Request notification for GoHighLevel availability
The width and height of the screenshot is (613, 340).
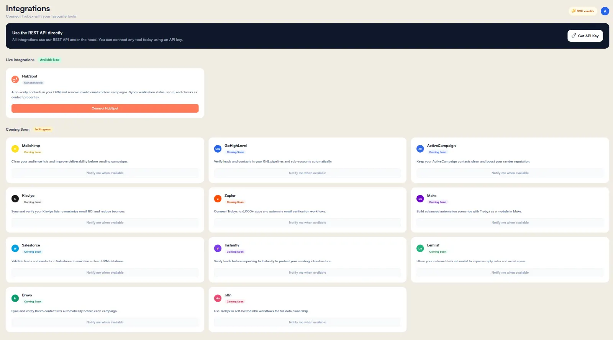(308, 173)
